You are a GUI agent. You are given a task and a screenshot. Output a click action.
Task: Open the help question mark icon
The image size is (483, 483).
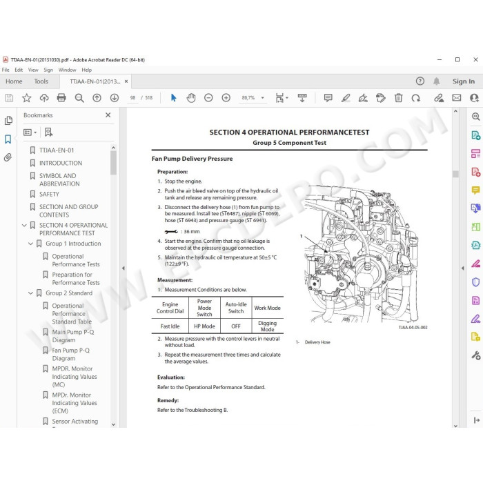tap(420, 81)
